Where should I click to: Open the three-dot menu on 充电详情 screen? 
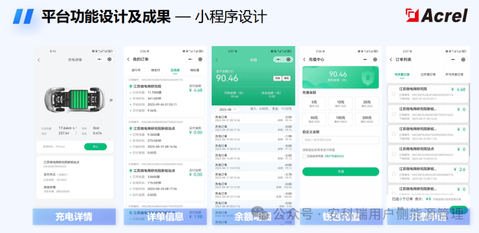pos(99,59)
